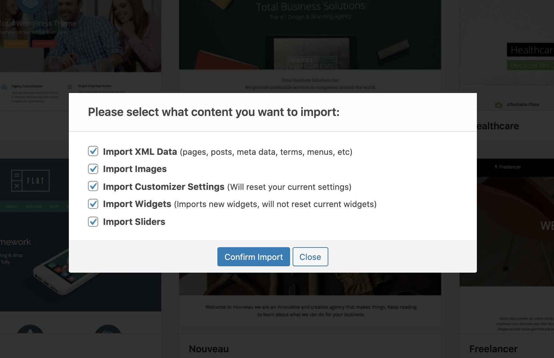Viewport: 554px width, 358px height.
Task: Click the Highly Customizable feature icon
Action: (x=4, y=86)
